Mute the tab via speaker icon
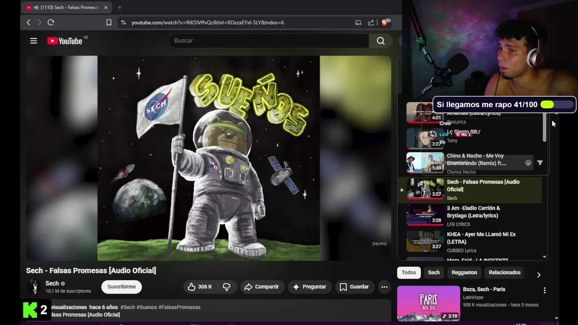 (36, 8)
